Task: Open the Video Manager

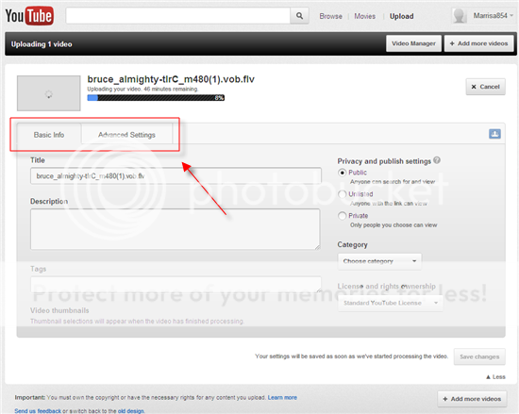Action: (413, 43)
